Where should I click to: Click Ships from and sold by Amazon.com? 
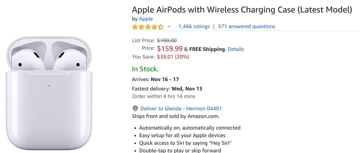pyautogui.click(x=176, y=116)
